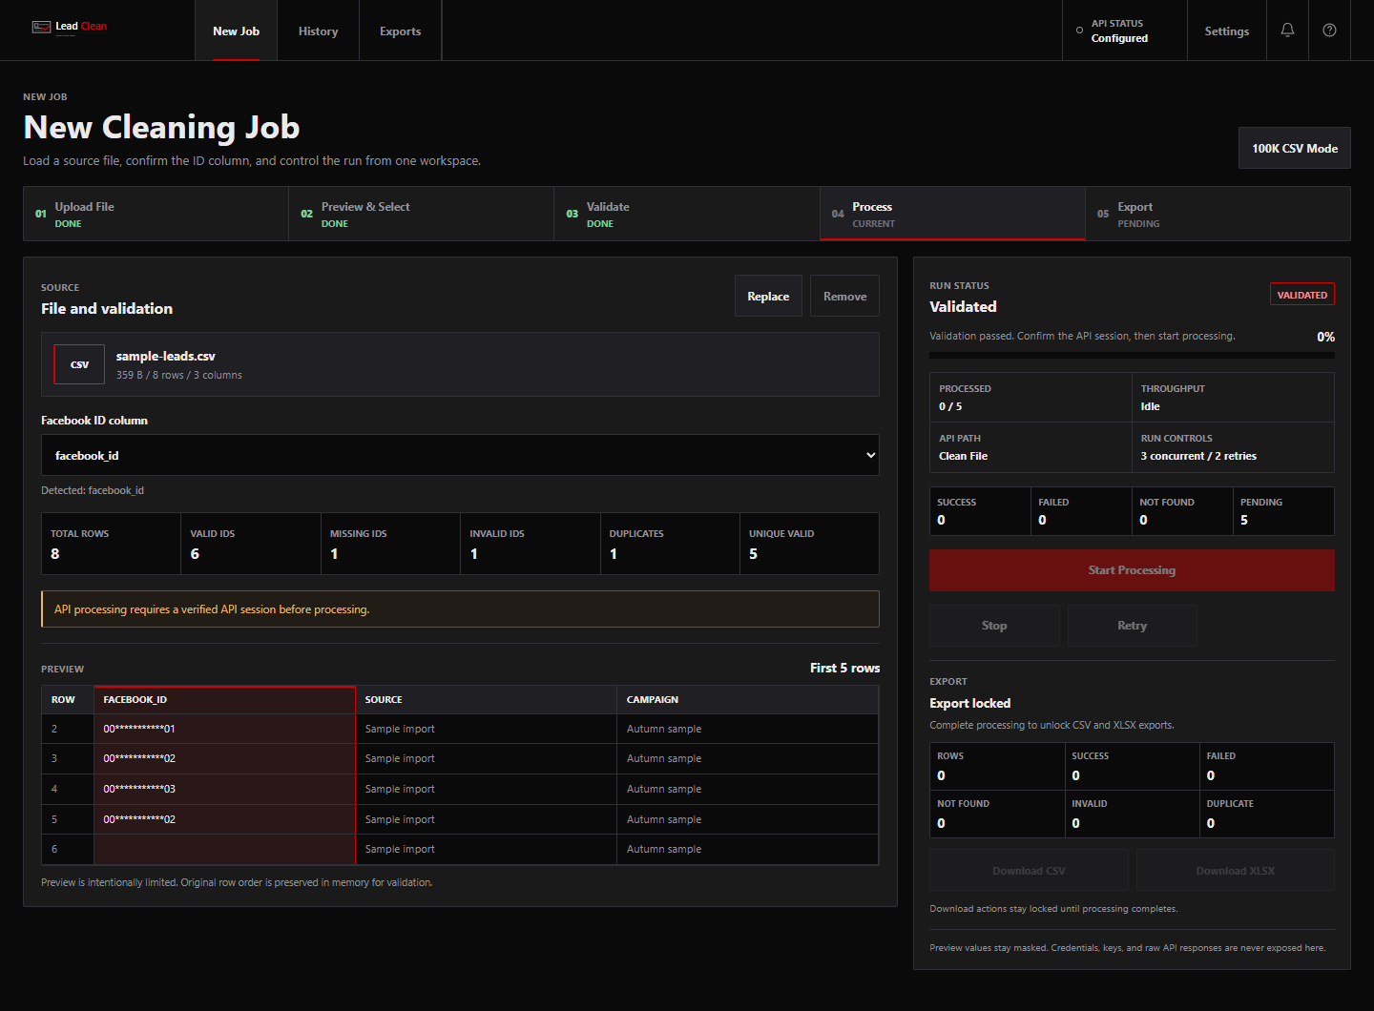Click the Throughput Idle value
The height and width of the screenshot is (1011, 1374).
(1150, 406)
